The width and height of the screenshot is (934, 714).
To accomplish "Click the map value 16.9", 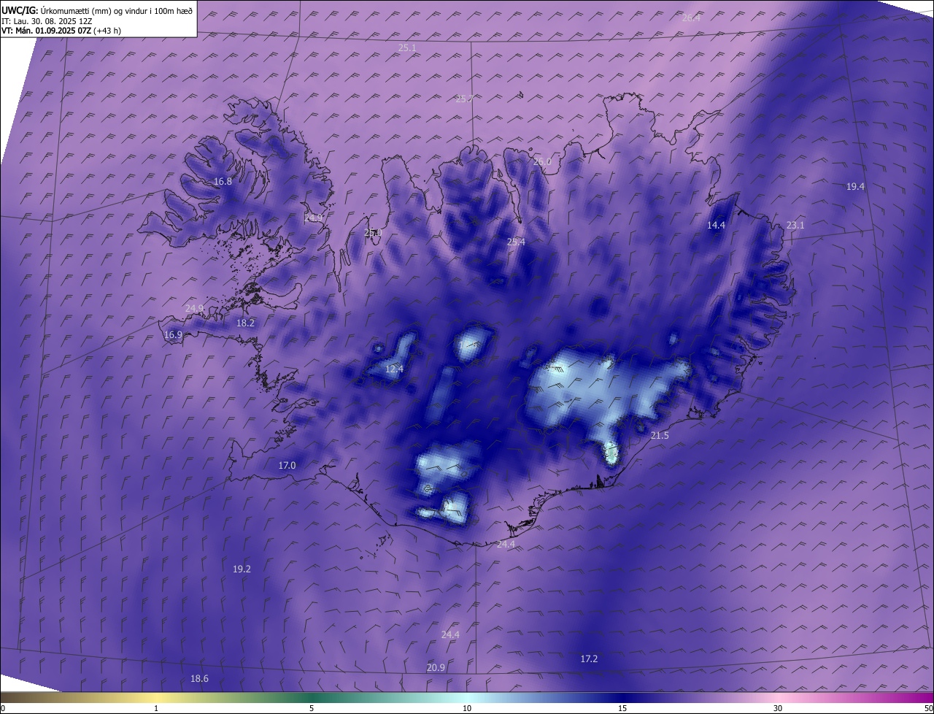I will pyautogui.click(x=173, y=335).
